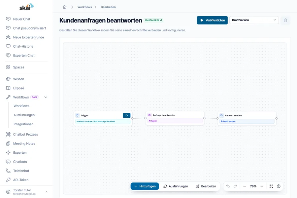Open the Chatbots page
The image size is (297, 198).
point(20,162)
